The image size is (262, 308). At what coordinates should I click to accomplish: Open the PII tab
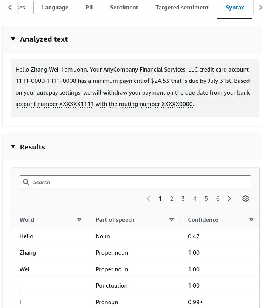click(x=89, y=8)
